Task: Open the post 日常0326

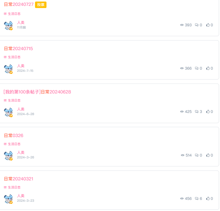Action: tap(14, 136)
